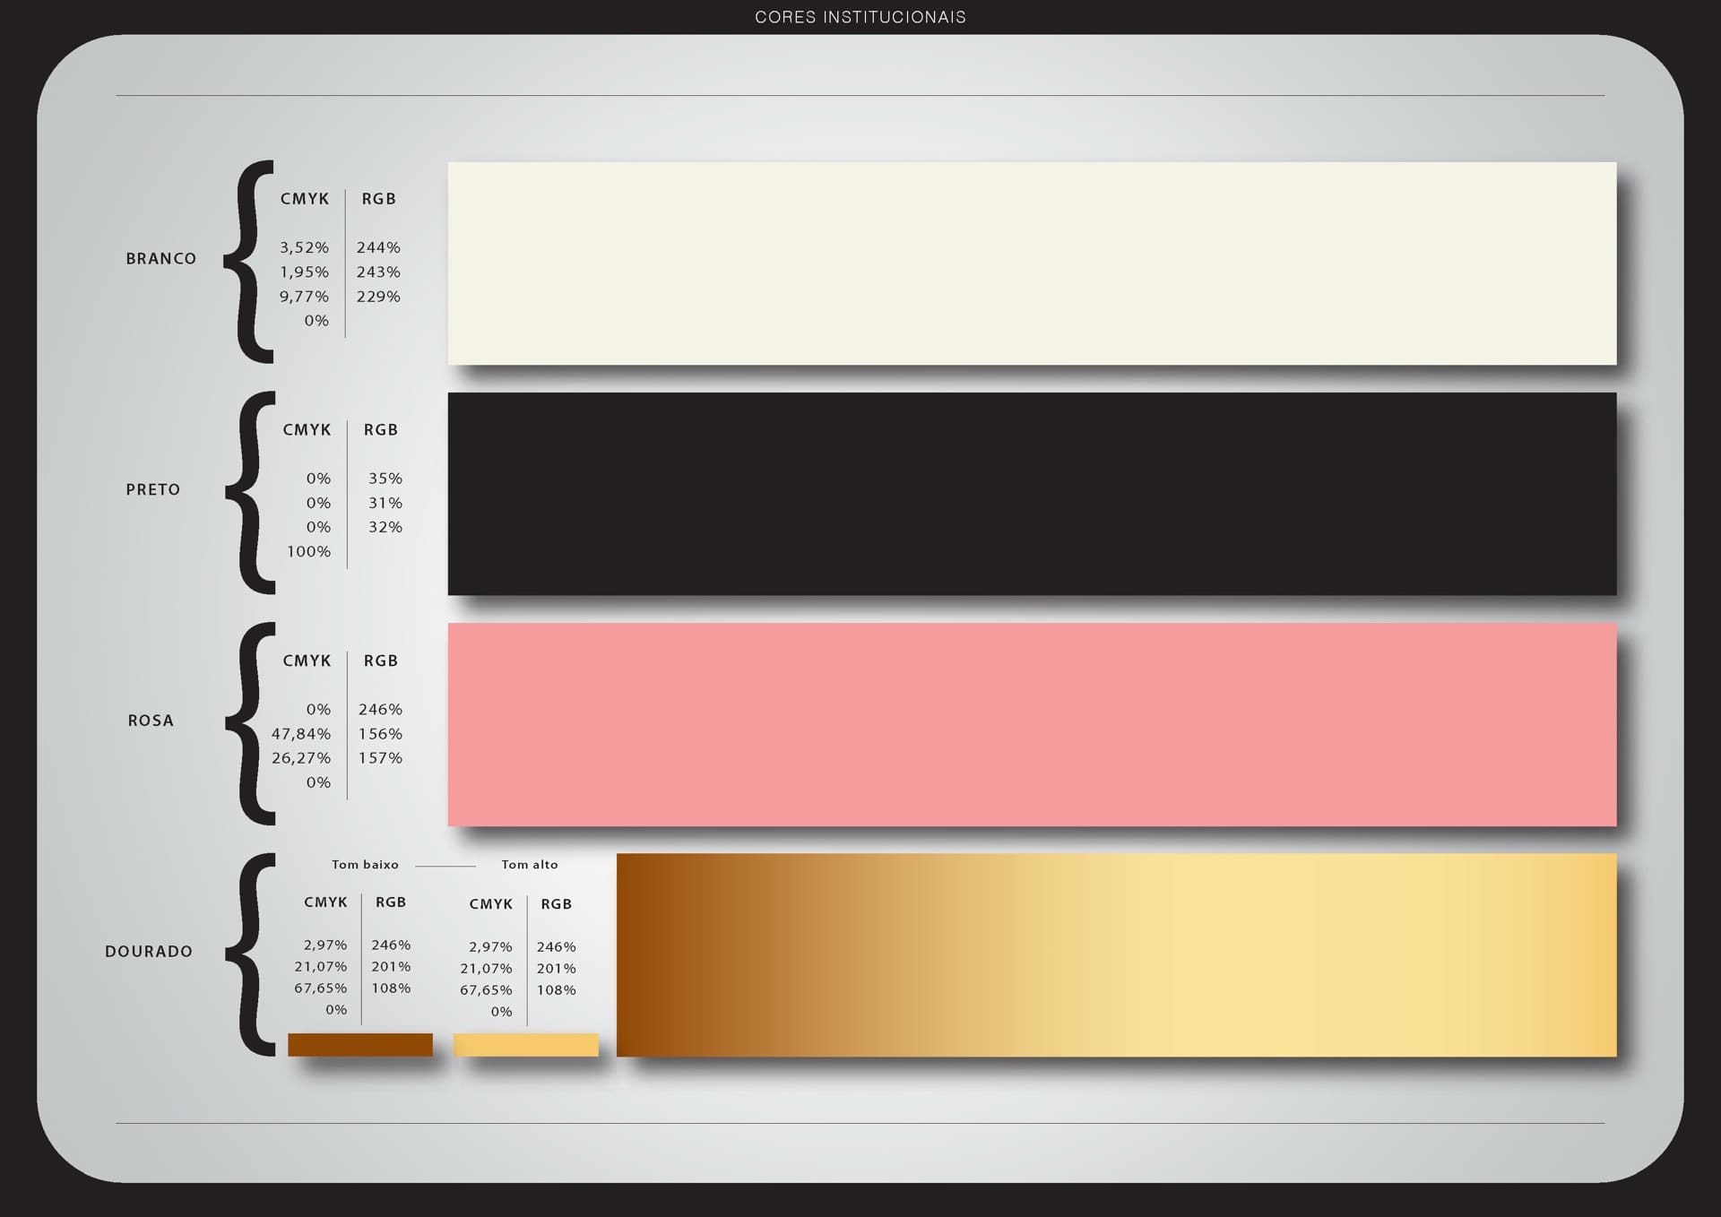Click the BRANCO cream color swatch
The image size is (1721, 1217).
click(x=1031, y=263)
